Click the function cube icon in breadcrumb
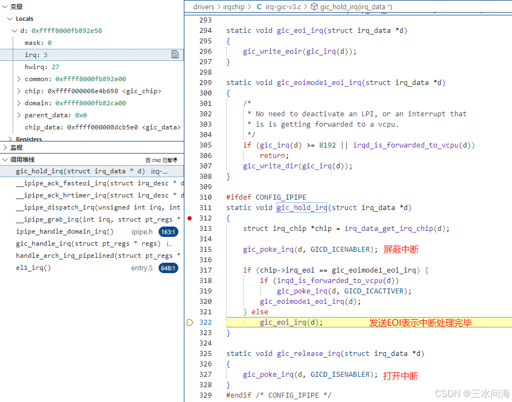The height and width of the screenshot is (402, 512). 314,7
